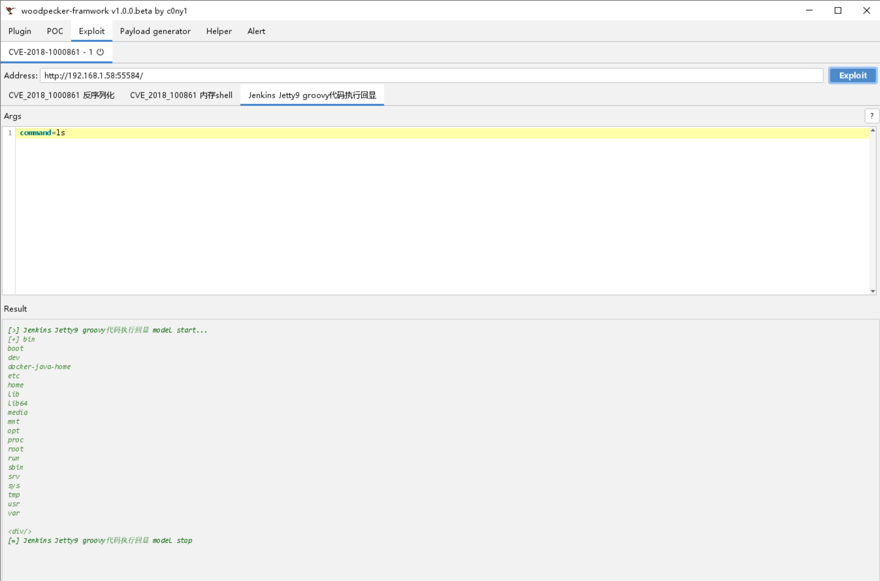Viewport: 880px width, 581px height.
Task: Select the Exploit main tab
Action: [91, 31]
